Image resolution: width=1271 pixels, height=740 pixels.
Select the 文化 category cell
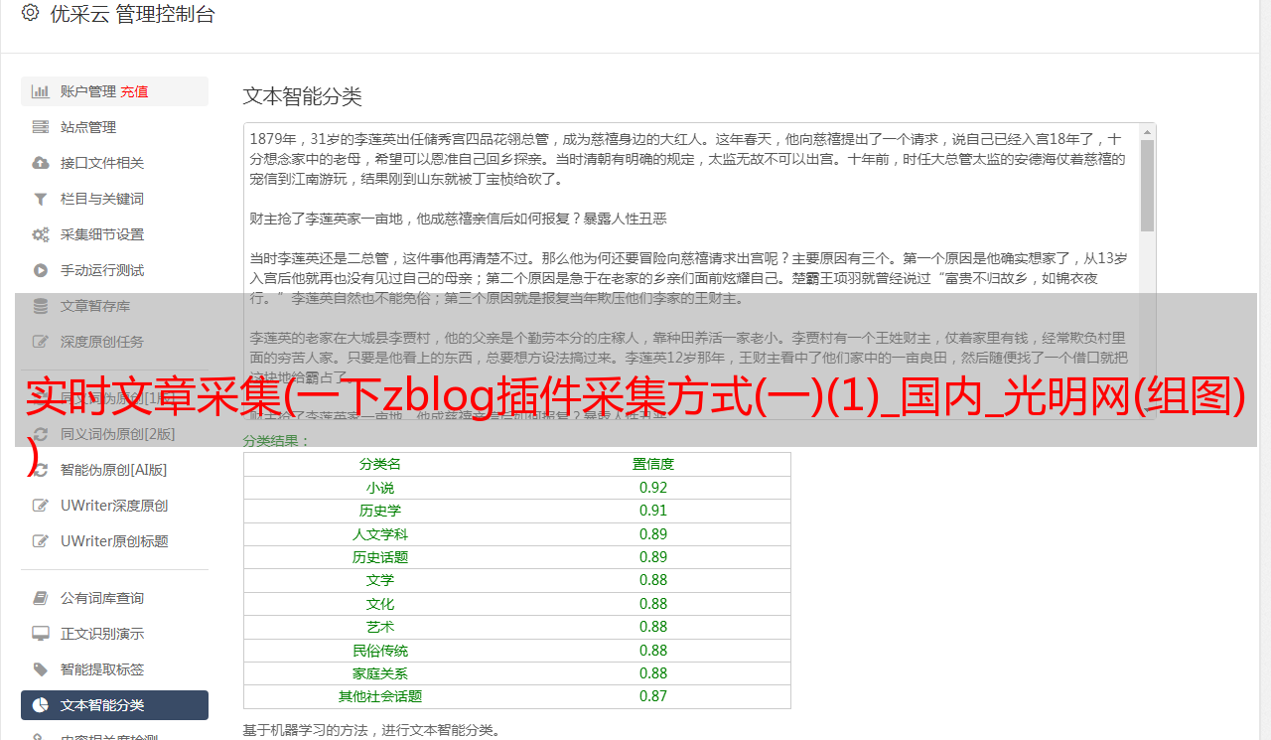(x=380, y=604)
